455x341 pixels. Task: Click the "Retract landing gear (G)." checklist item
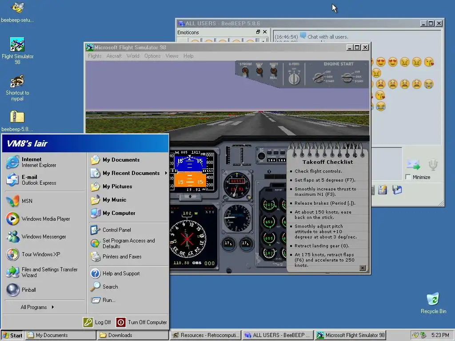pyautogui.click(x=322, y=246)
